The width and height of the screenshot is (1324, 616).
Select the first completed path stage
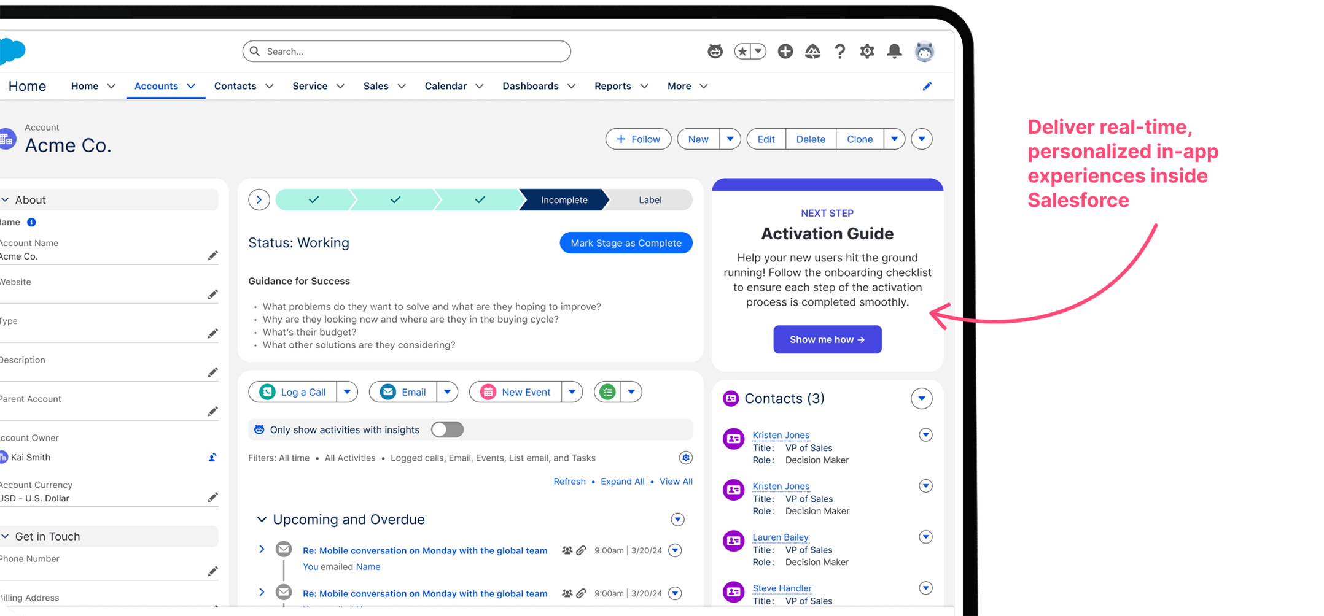click(x=314, y=200)
